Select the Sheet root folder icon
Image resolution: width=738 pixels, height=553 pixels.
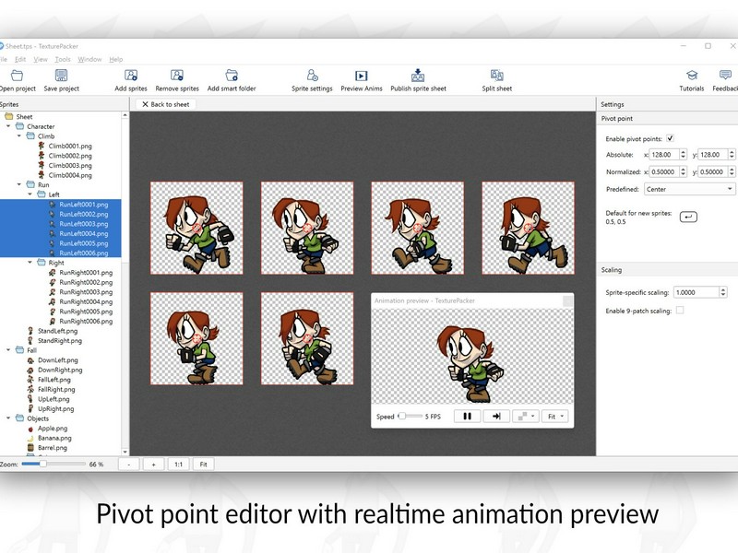click(9, 117)
